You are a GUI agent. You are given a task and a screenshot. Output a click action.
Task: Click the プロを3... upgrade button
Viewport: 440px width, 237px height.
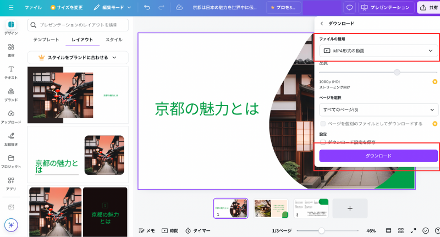pos(283,8)
